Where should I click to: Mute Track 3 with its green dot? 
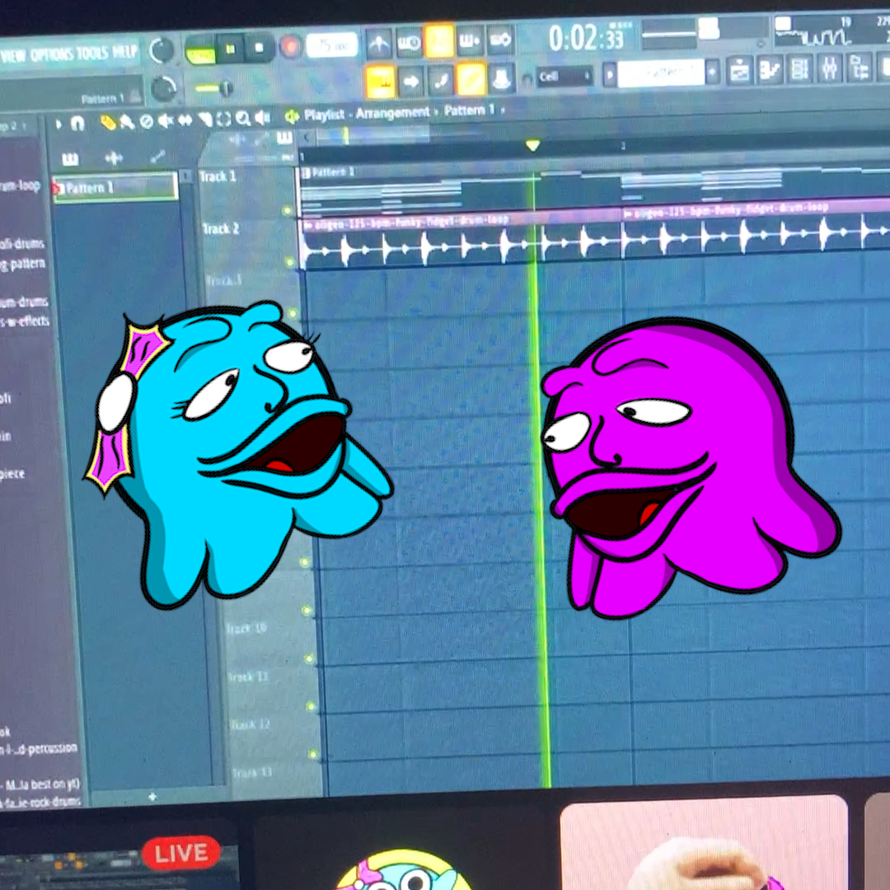(x=293, y=313)
